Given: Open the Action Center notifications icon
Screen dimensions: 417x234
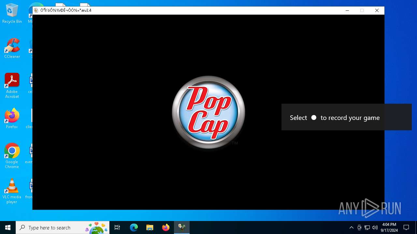Looking at the screenshot, I should pyautogui.click(x=406, y=227).
